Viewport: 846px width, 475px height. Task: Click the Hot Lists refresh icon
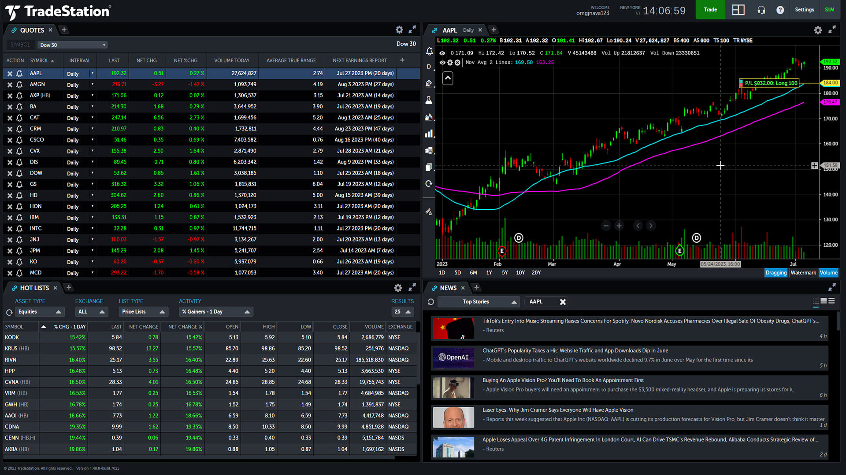9,311
